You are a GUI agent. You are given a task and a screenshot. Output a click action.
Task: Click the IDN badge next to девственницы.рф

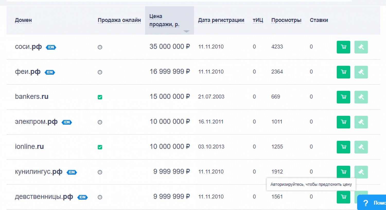tap(83, 197)
